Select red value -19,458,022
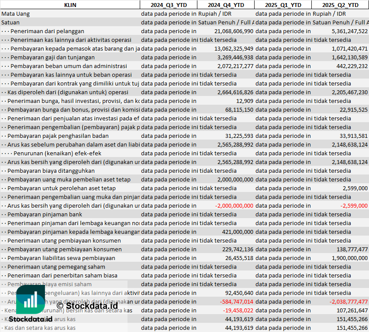This screenshot has width=369, height=332. (238, 310)
